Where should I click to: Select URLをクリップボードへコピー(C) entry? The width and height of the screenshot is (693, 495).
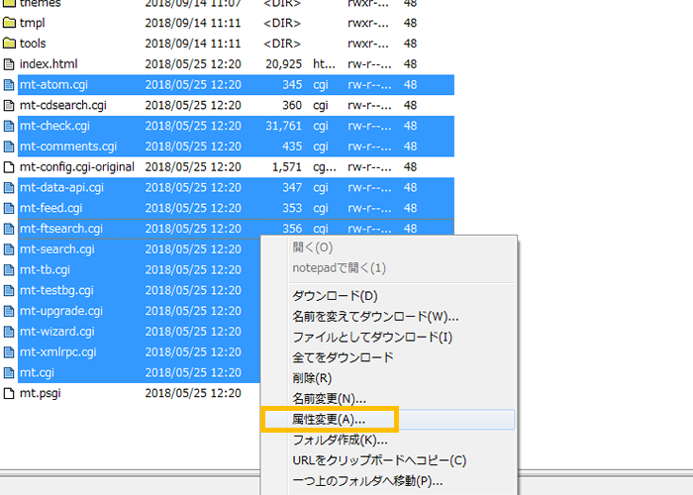coord(379,460)
